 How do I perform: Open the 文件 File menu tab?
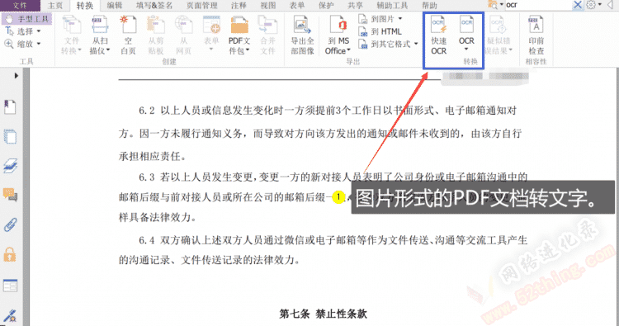20,5
